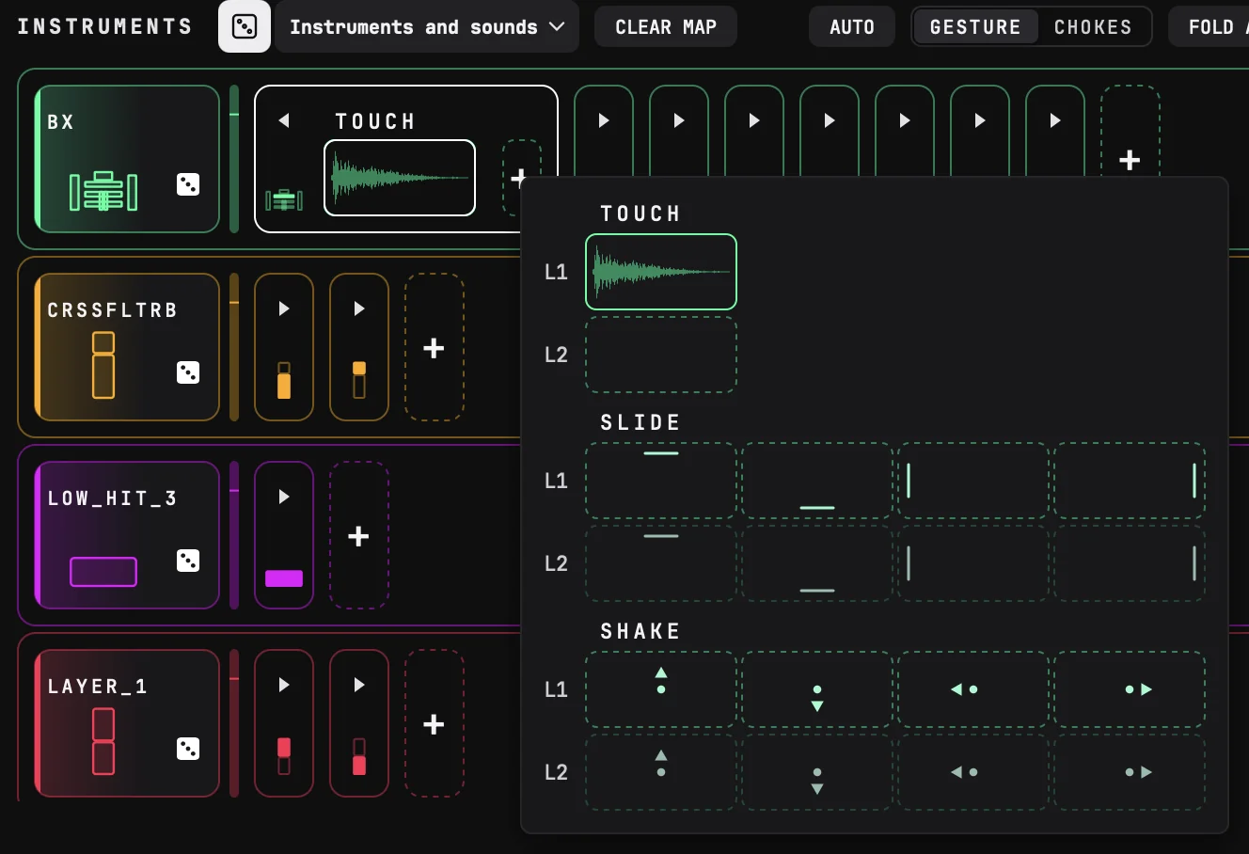Expand the first collapsed BX slot
The height and width of the screenshot is (854, 1249).
pos(604,120)
